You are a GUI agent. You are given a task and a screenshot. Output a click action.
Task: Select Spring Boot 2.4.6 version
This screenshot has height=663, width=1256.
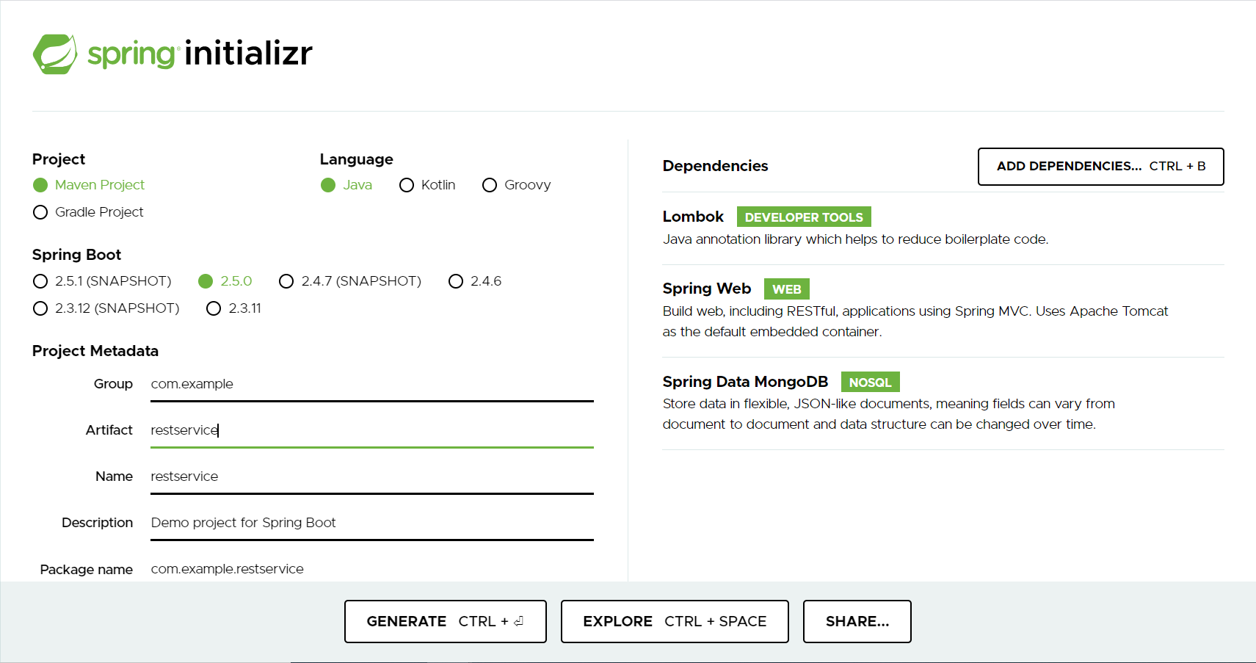(x=456, y=281)
